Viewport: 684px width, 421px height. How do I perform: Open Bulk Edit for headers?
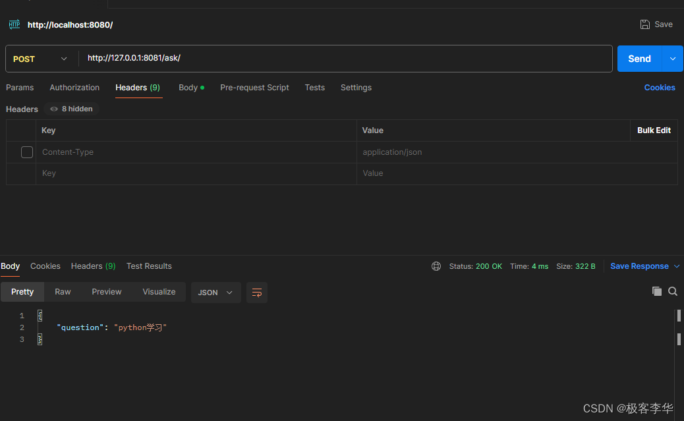point(654,130)
